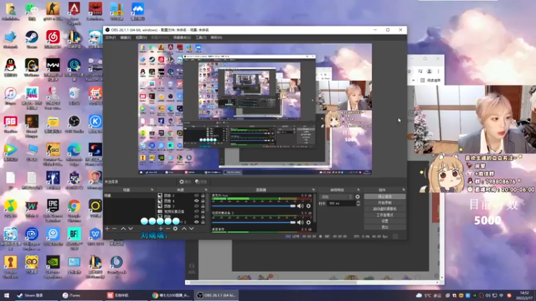Open the GeForce Experience desktop shortcut
Viewport: 536px width, 301px height.
click(x=53, y=266)
